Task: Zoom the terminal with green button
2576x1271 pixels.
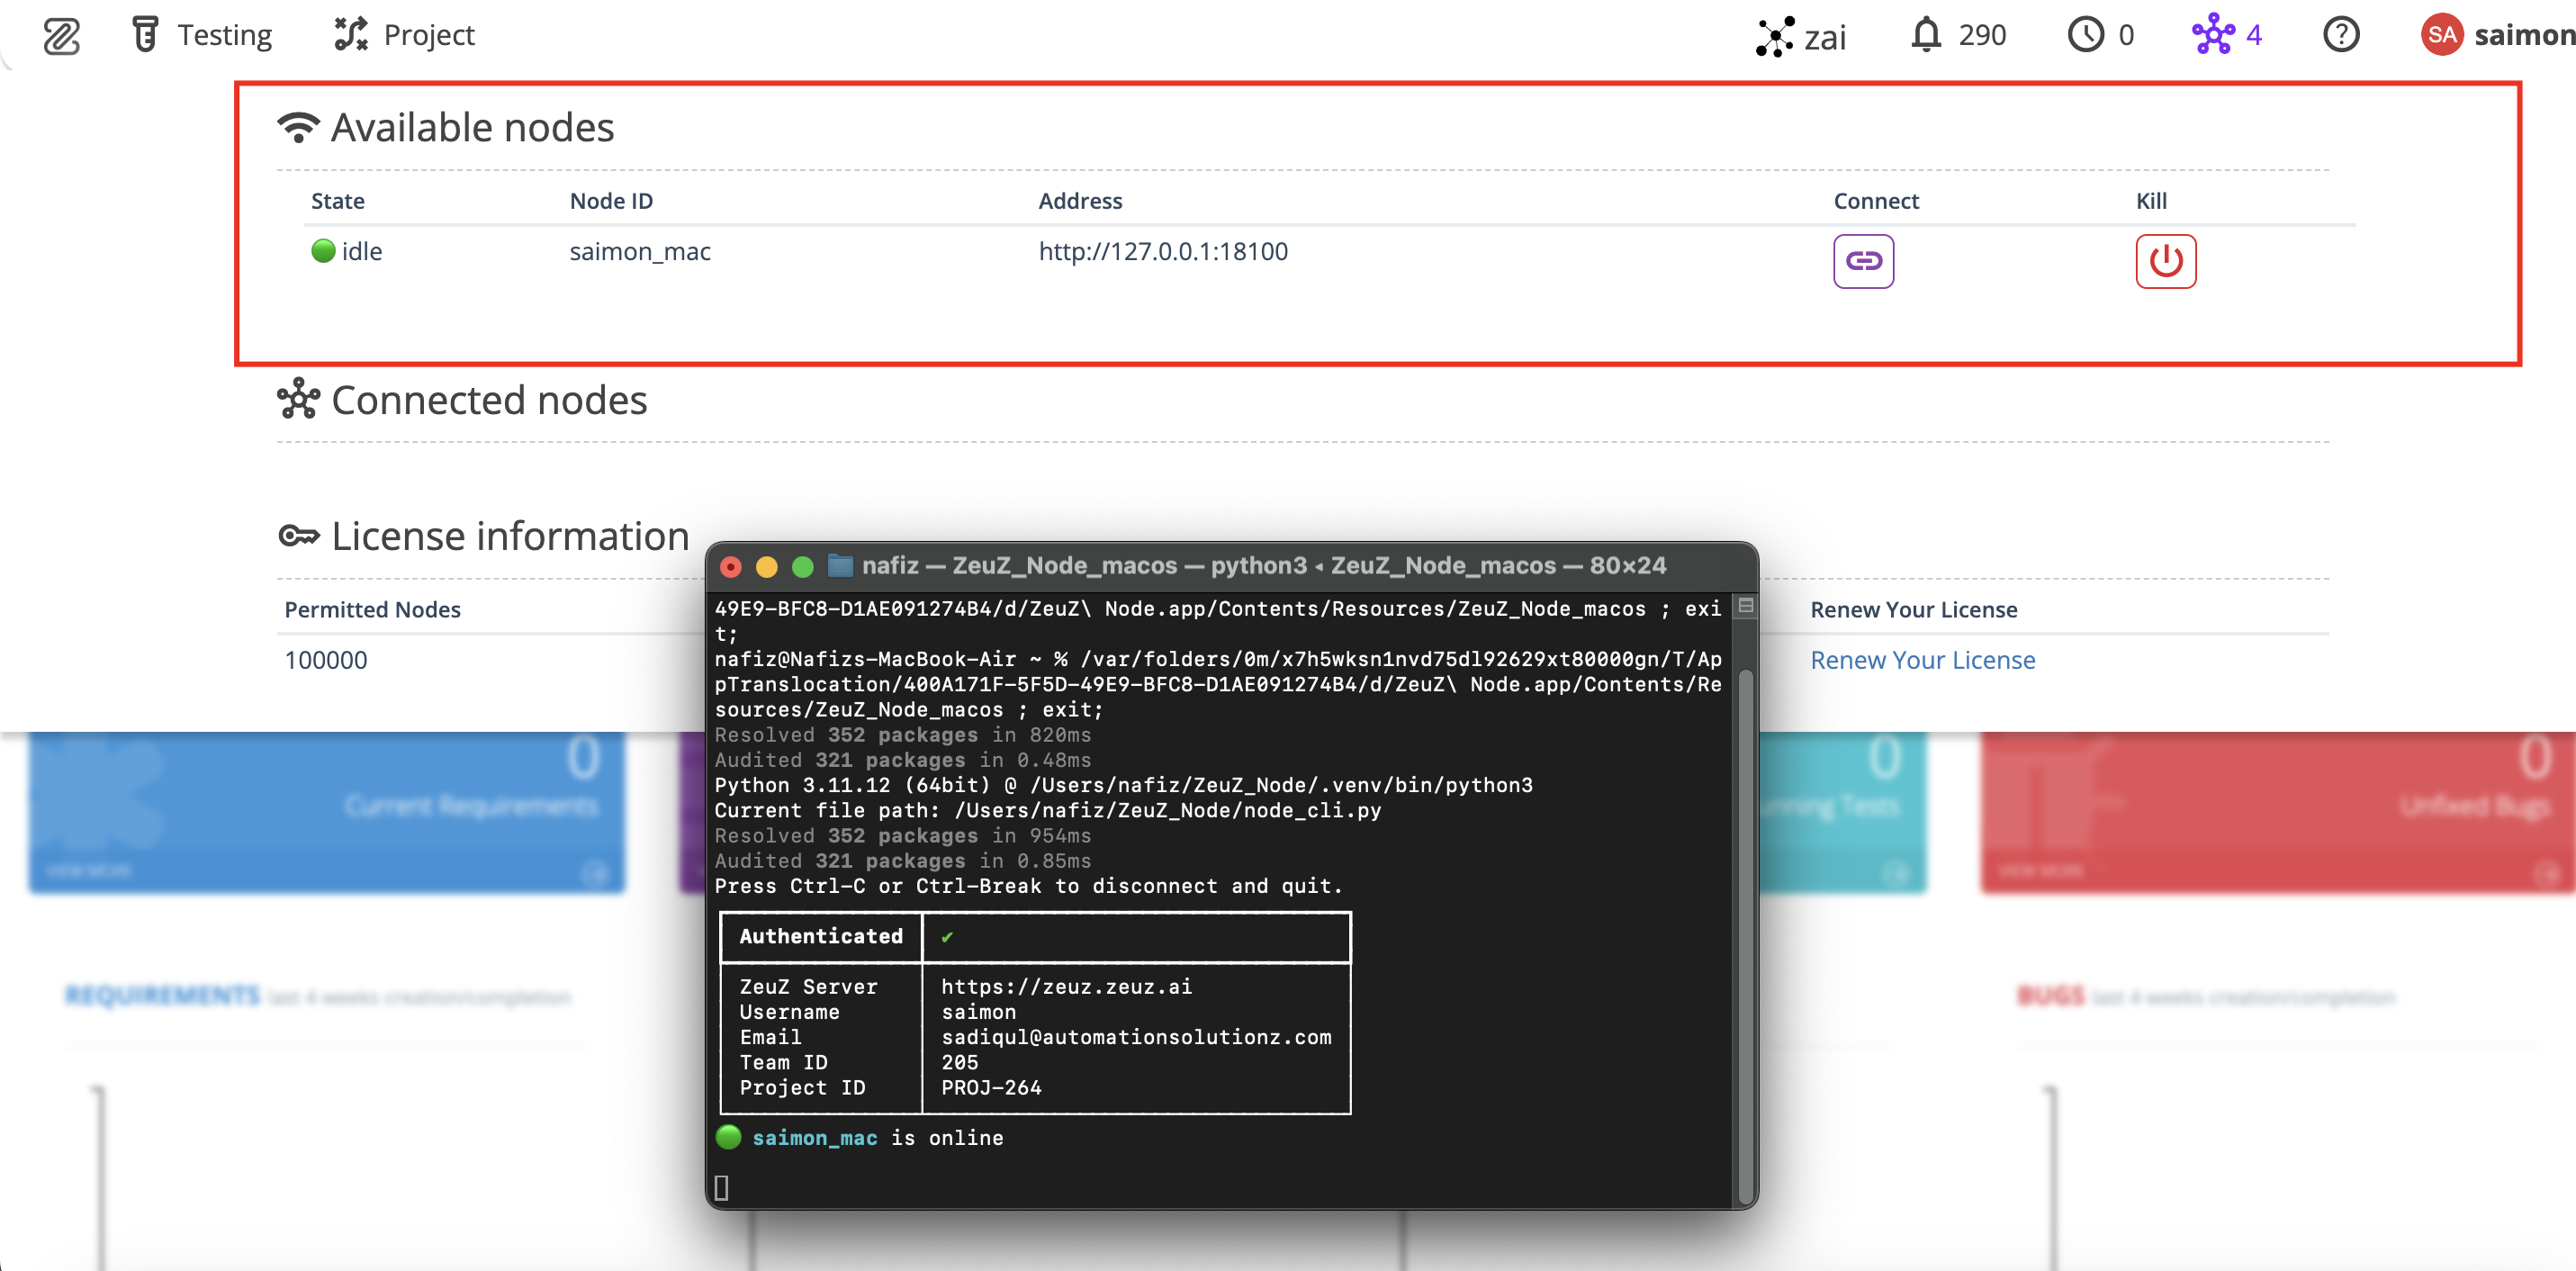Action: pyautogui.click(x=803, y=567)
